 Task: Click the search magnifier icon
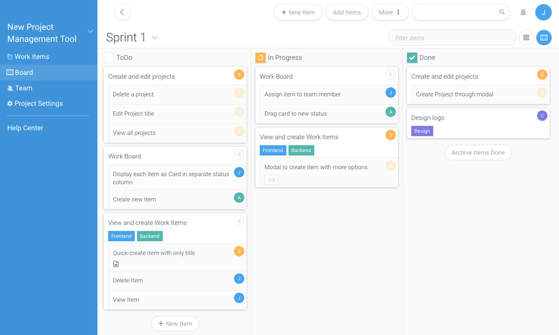[501, 12]
